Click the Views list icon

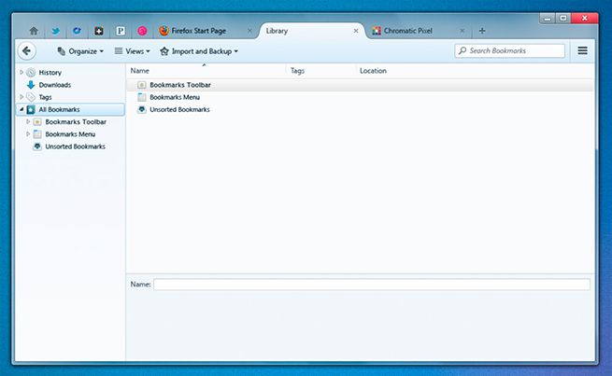pyautogui.click(x=119, y=51)
